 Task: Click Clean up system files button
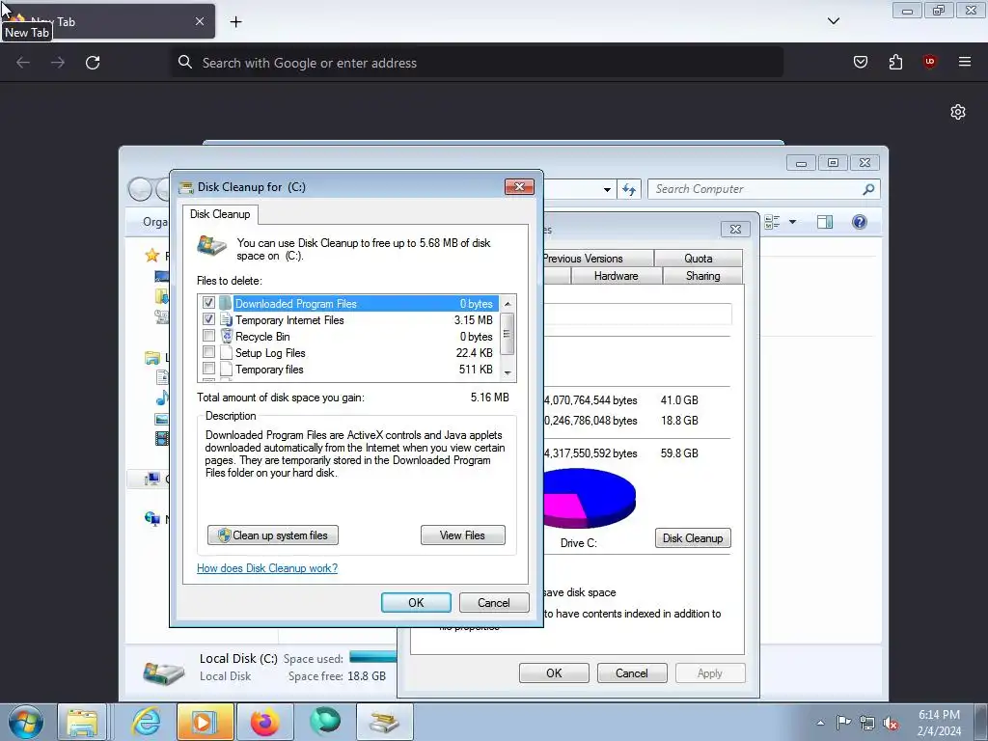[x=273, y=535]
